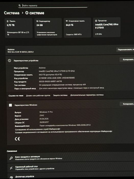Select '64-разрядная операционная система' value

62,85
